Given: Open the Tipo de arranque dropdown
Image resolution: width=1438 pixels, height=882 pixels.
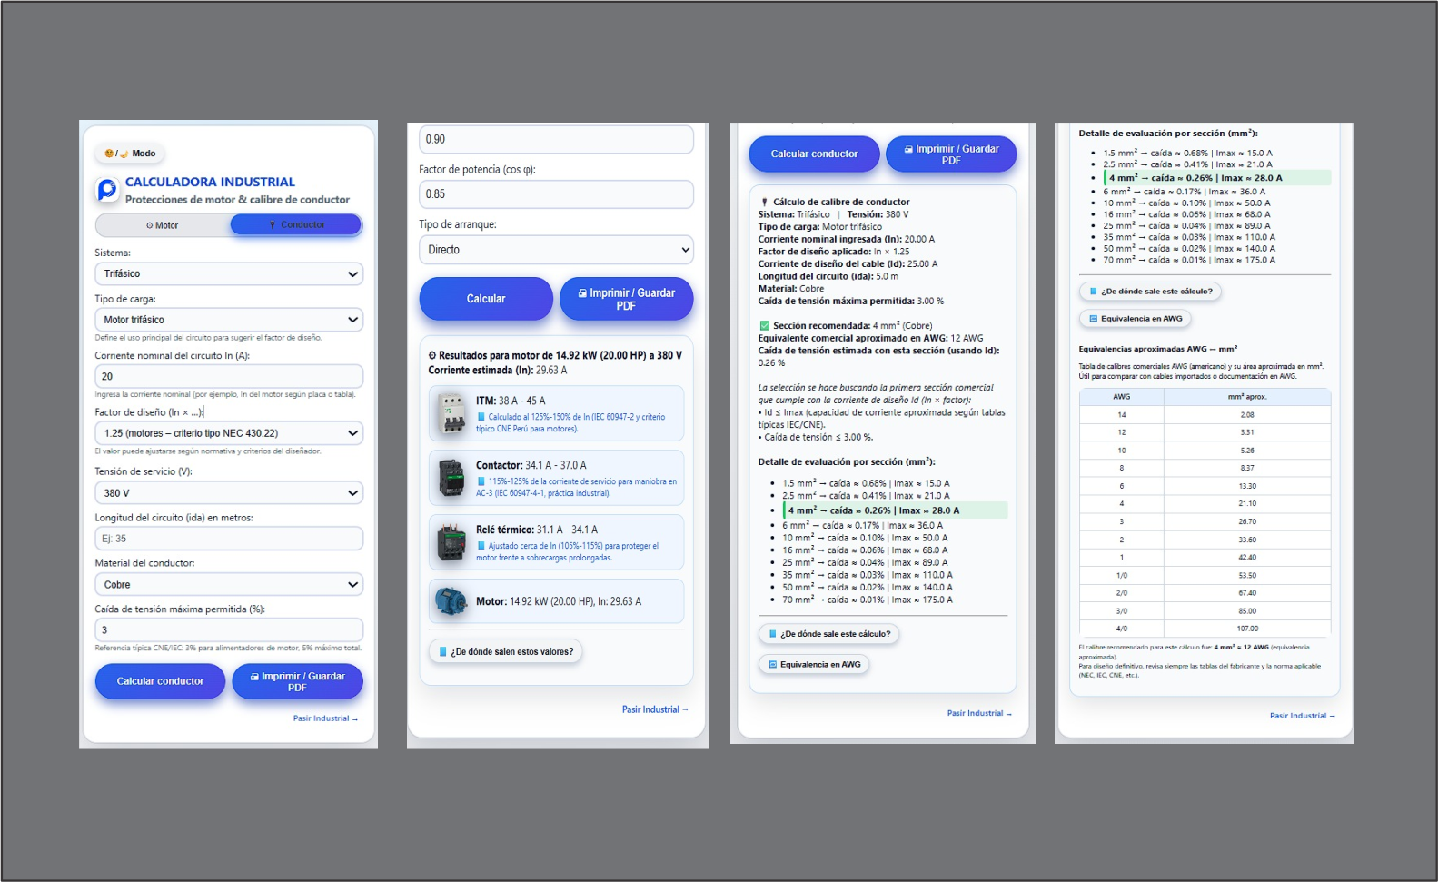Looking at the screenshot, I should tap(556, 250).
